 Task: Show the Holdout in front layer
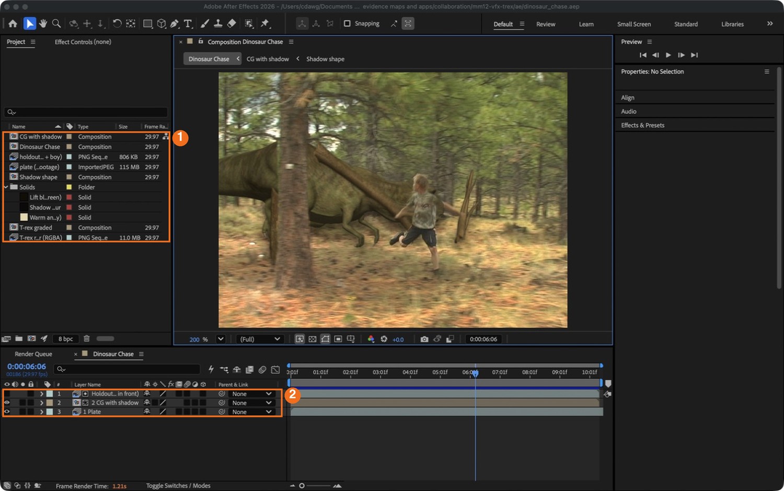7,394
